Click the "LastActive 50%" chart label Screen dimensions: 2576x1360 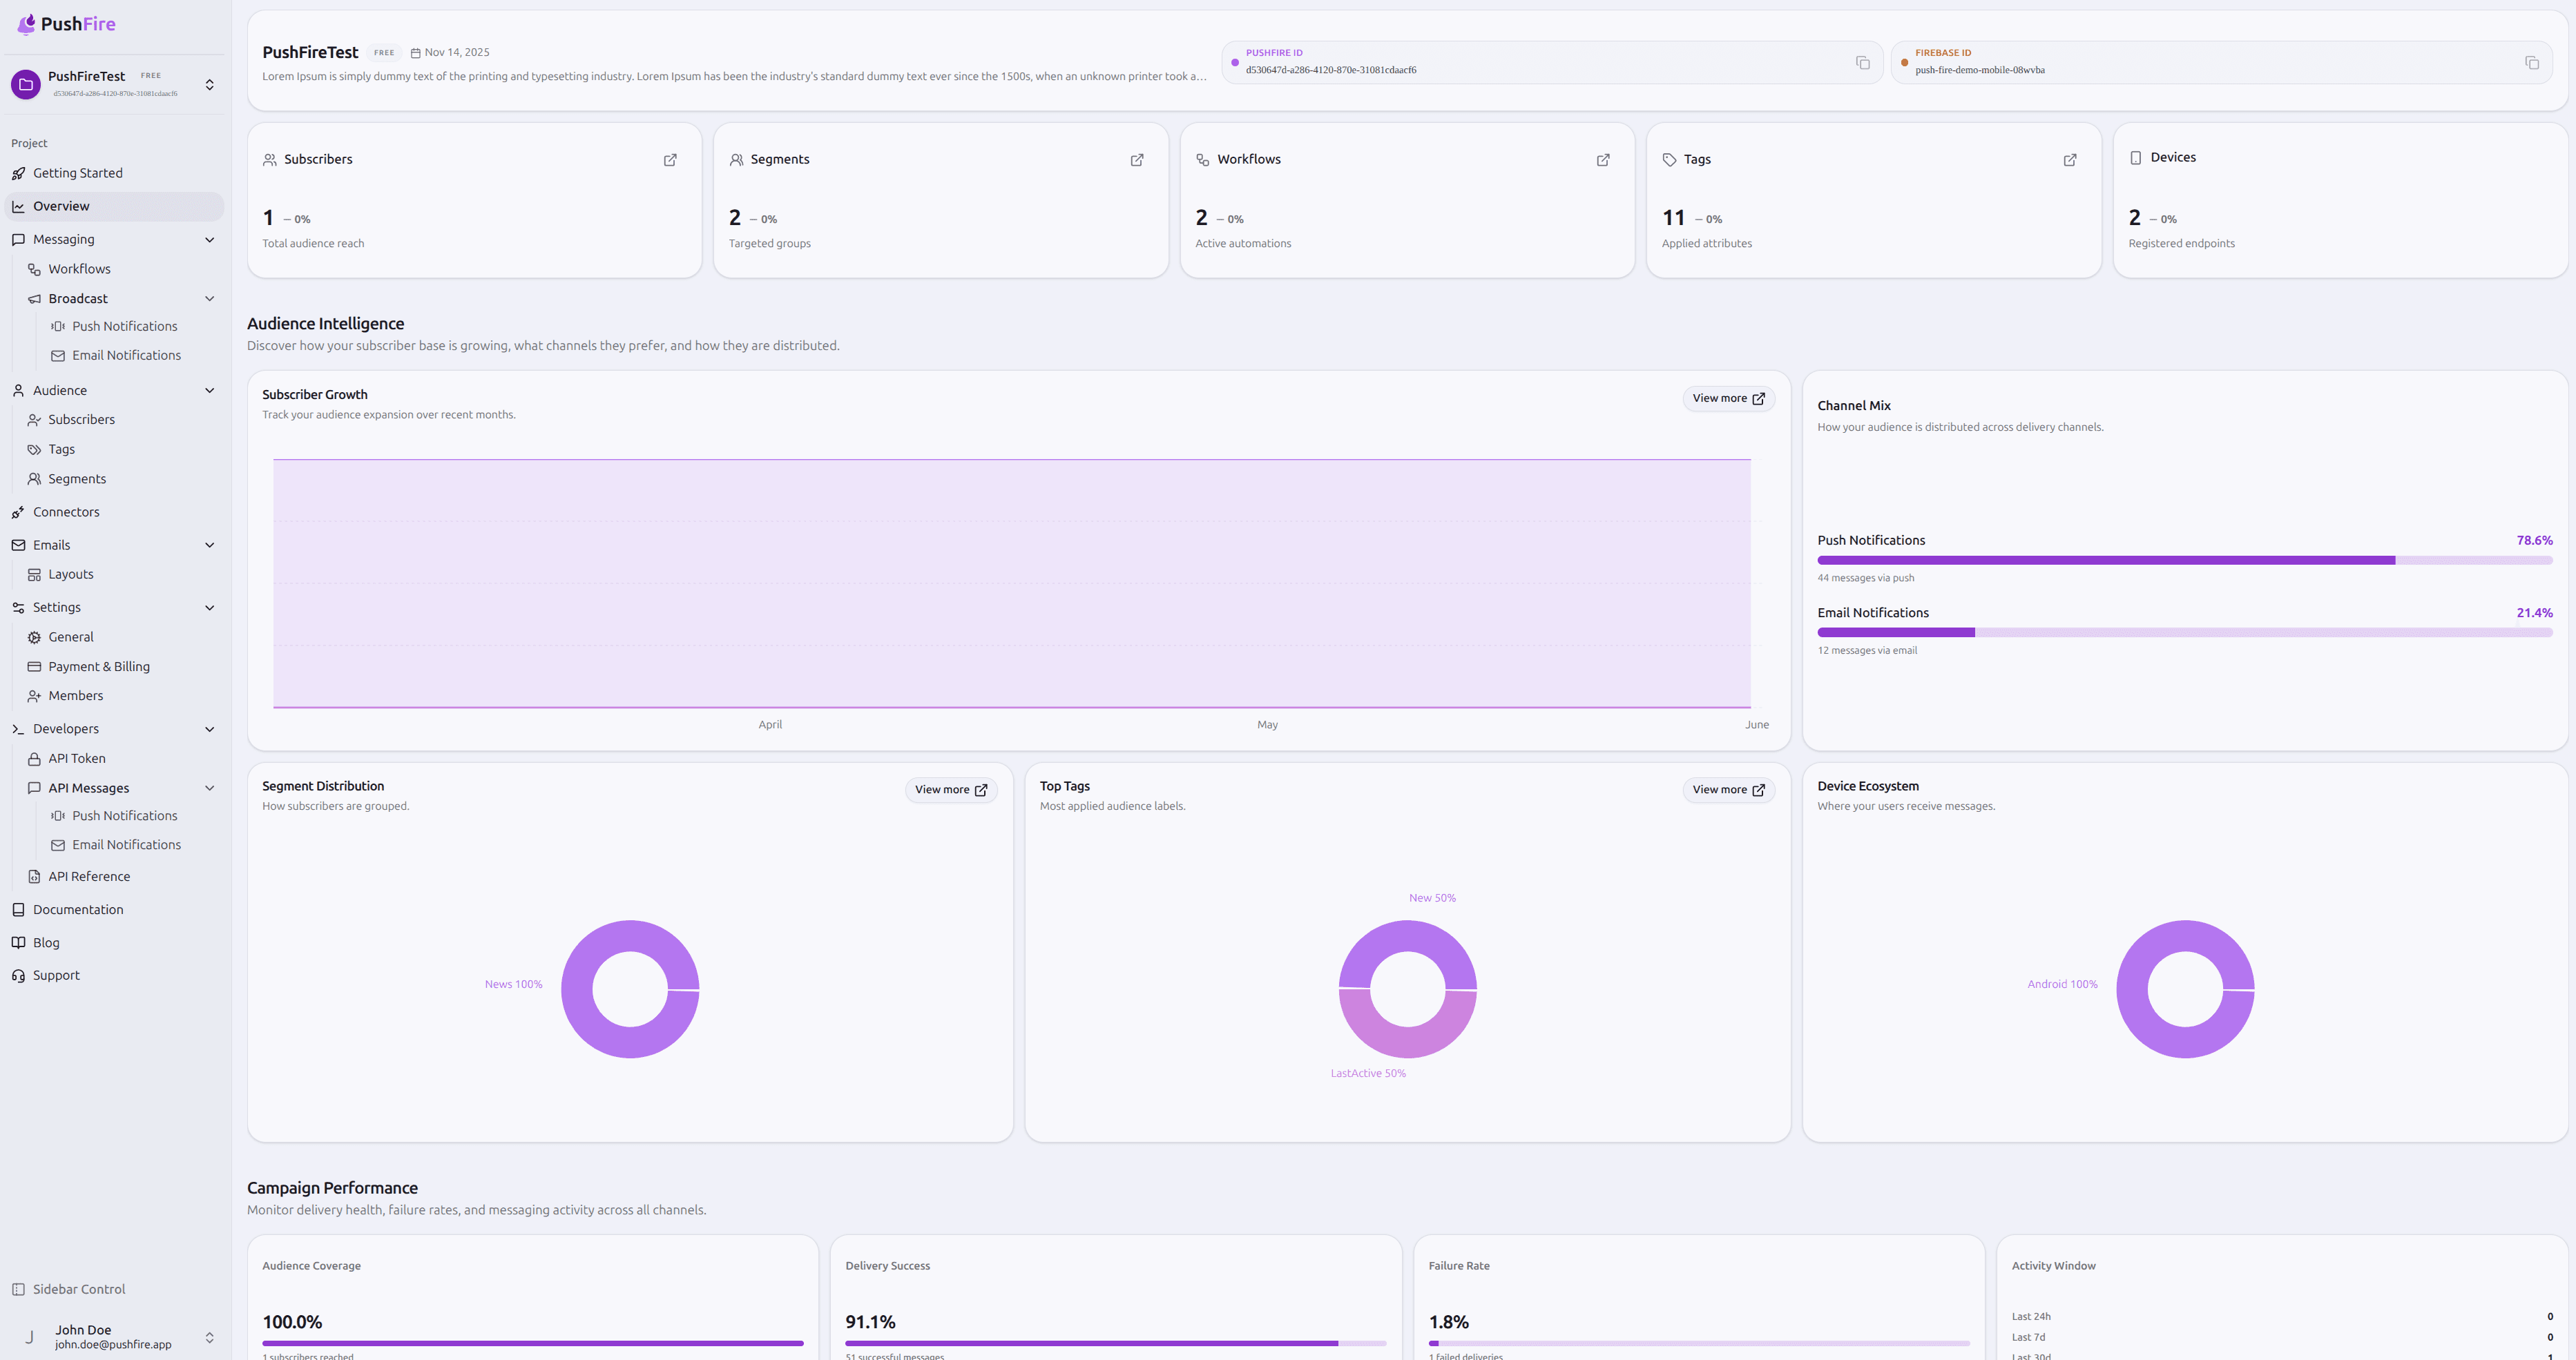[1368, 1074]
